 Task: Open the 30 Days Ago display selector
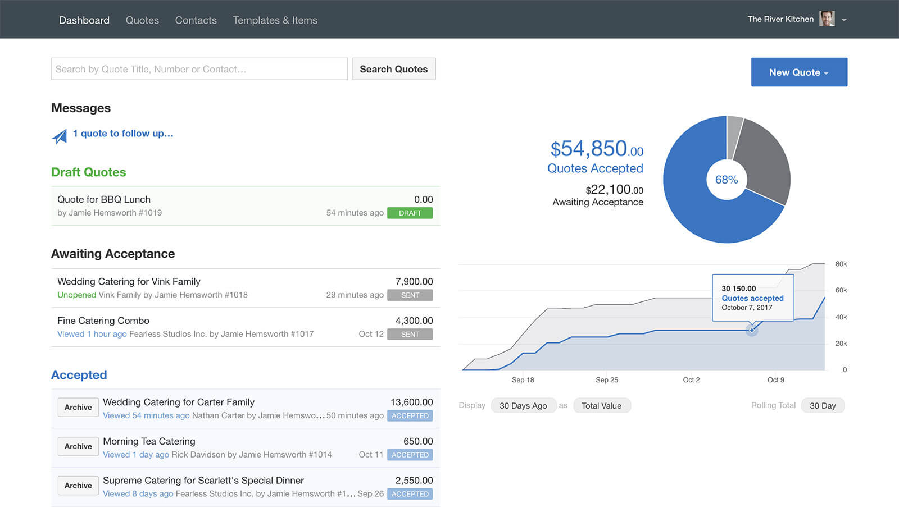click(523, 405)
